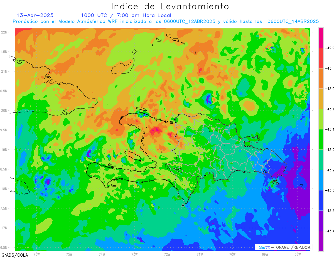Pick the golden yellow swatch in the color bar
334x258 pixels.
pyautogui.click(x=321, y=99)
